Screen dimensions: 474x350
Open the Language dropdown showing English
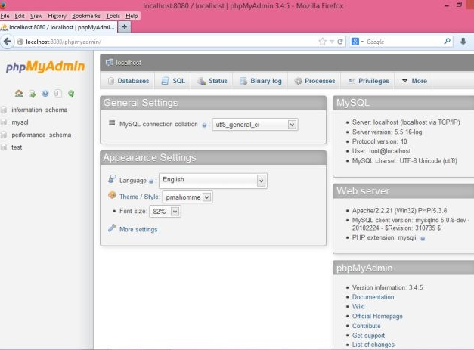click(213, 181)
